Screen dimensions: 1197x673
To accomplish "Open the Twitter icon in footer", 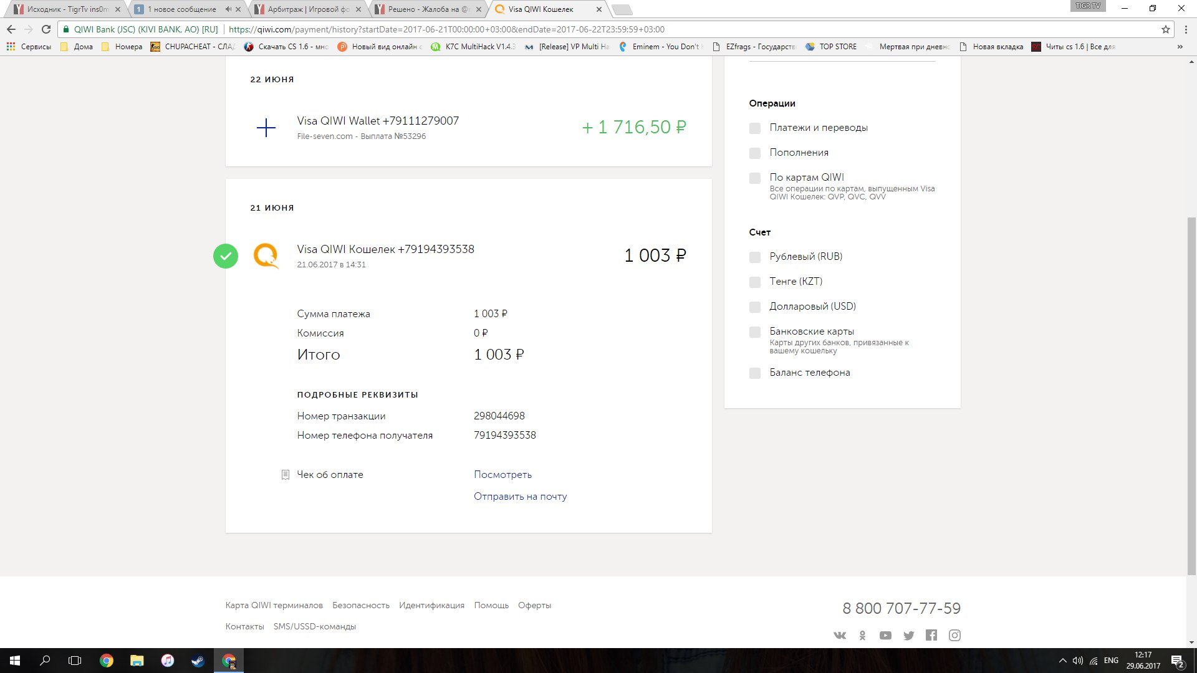I will point(908,636).
